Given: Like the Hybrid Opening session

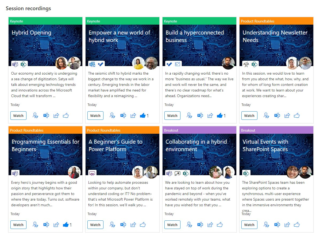Looking at the screenshot, I should (66, 116).
